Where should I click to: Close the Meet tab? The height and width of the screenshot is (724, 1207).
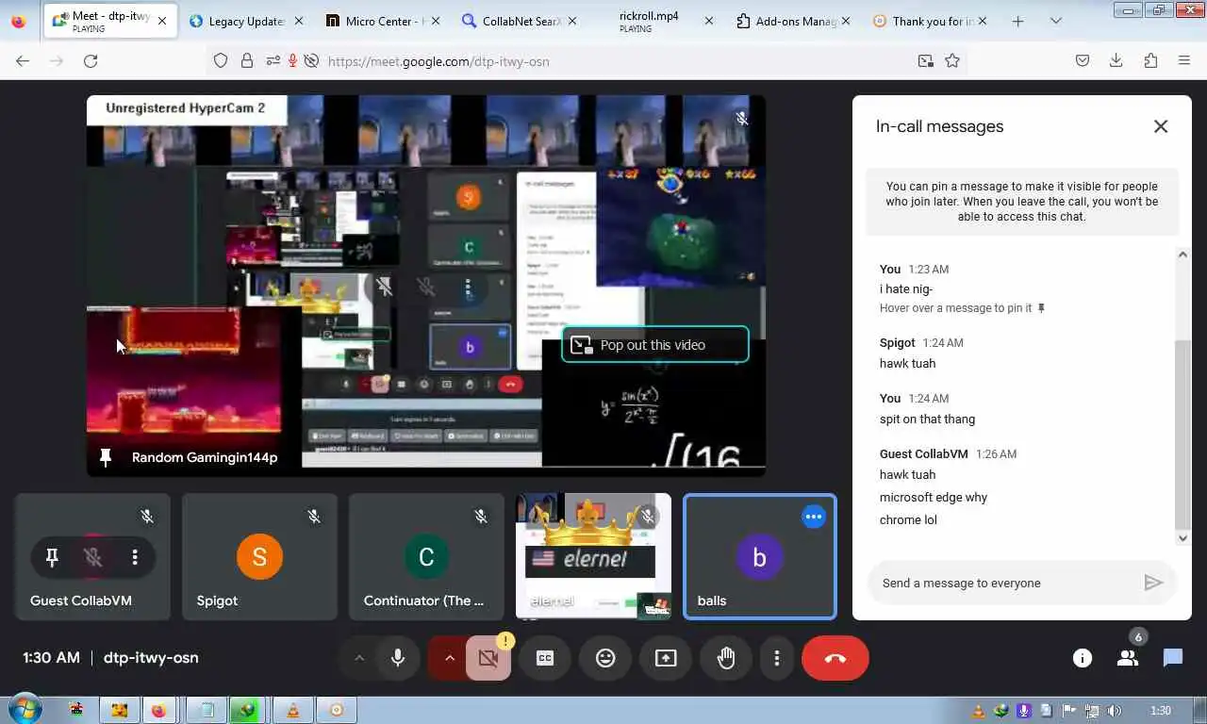point(162,21)
